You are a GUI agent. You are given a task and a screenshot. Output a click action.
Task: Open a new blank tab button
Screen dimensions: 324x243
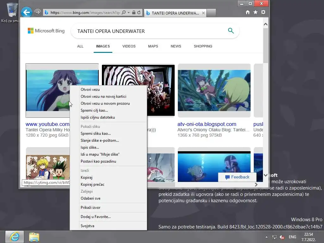tap(211, 13)
